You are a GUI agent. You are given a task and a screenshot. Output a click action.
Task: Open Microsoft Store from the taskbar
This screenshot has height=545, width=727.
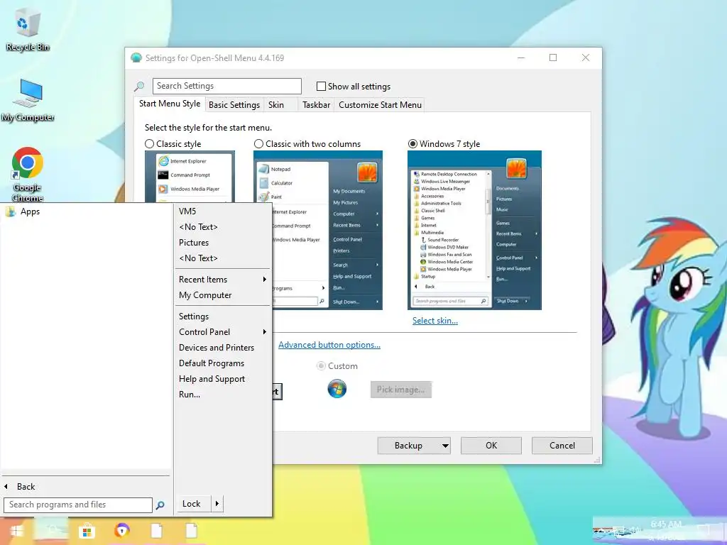click(x=87, y=531)
